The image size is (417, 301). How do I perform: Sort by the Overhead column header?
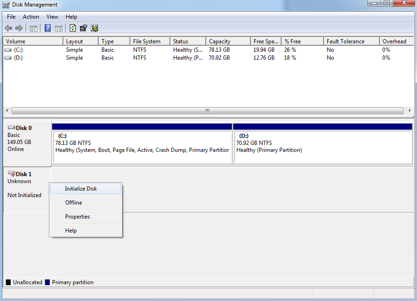397,41
